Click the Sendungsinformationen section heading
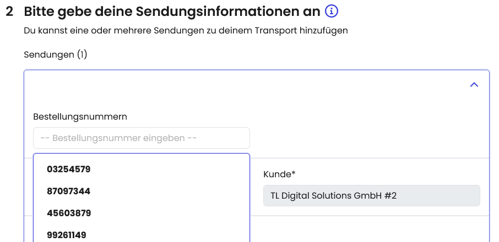Screen dimensions: 499x242 click(172, 12)
